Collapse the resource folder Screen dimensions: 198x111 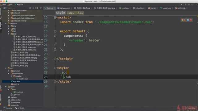(x=6, y=23)
